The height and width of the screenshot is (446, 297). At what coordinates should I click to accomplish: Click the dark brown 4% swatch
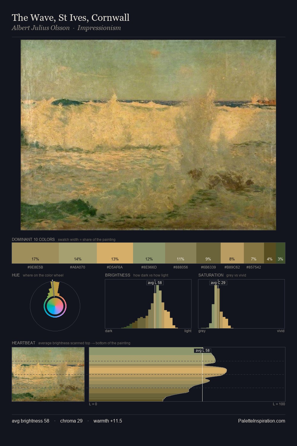click(x=270, y=253)
